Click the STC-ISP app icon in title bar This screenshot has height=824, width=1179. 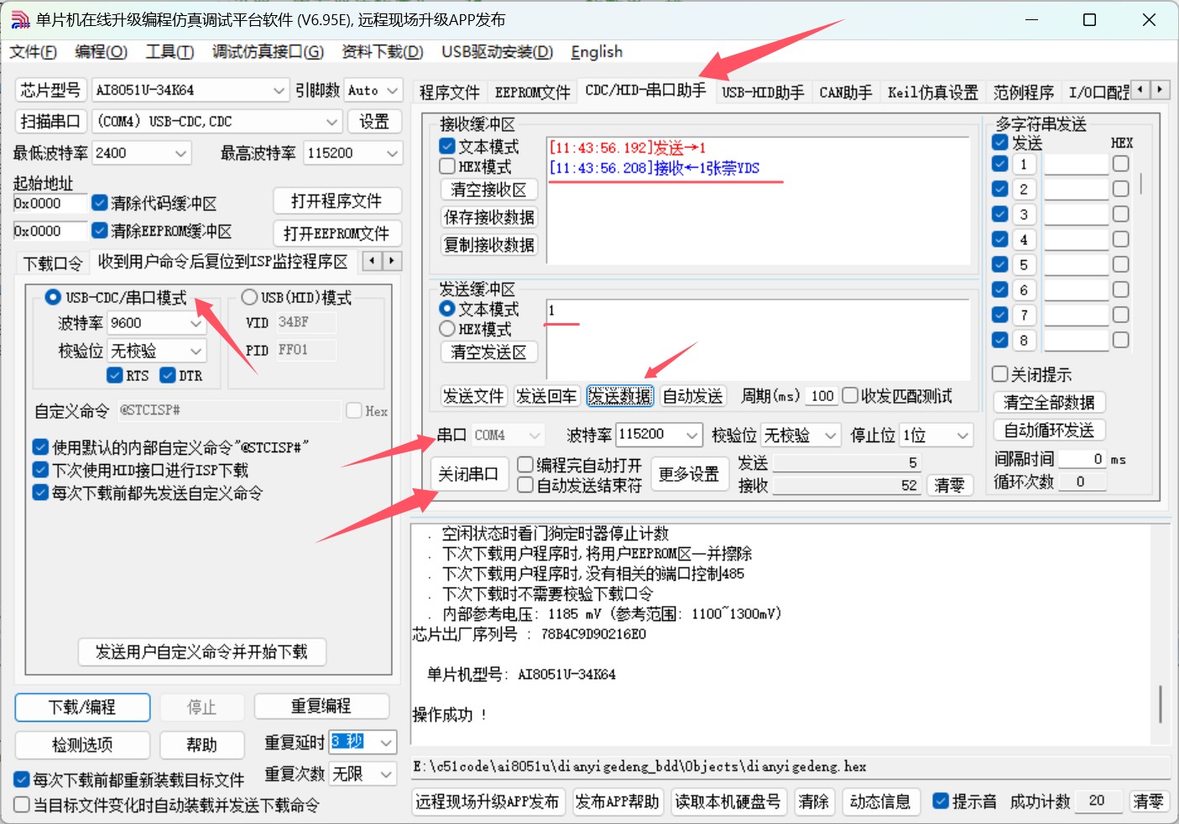[x=19, y=19]
